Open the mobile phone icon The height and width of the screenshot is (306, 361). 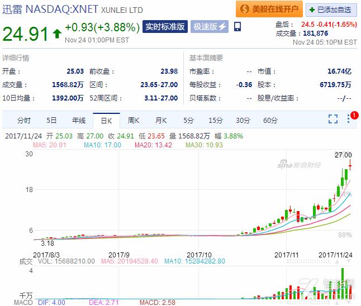(237, 26)
